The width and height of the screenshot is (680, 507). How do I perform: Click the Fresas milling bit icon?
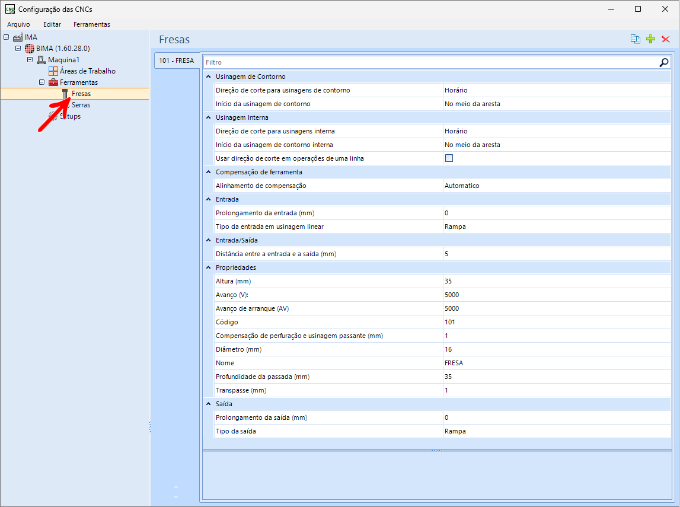pos(65,94)
